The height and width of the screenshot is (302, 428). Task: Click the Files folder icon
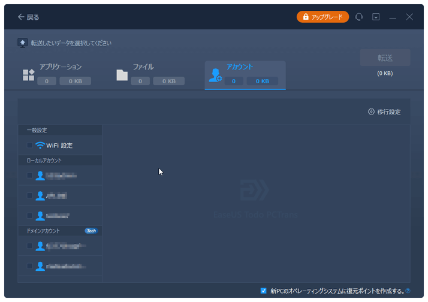(x=122, y=75)
